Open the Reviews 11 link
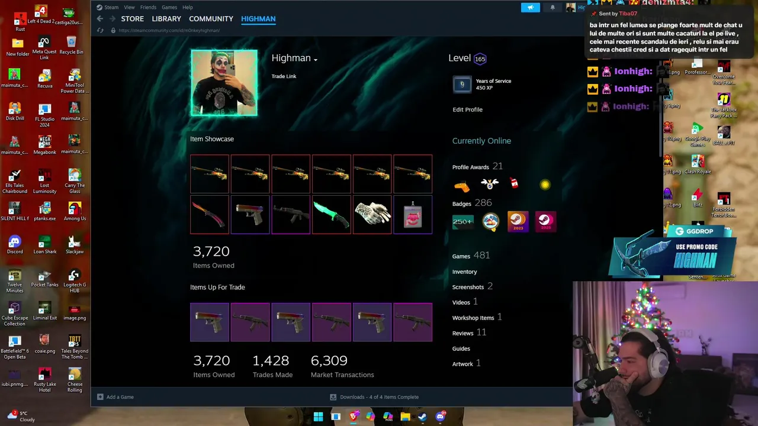Screen dimensions: 758x426 point(469,333)
